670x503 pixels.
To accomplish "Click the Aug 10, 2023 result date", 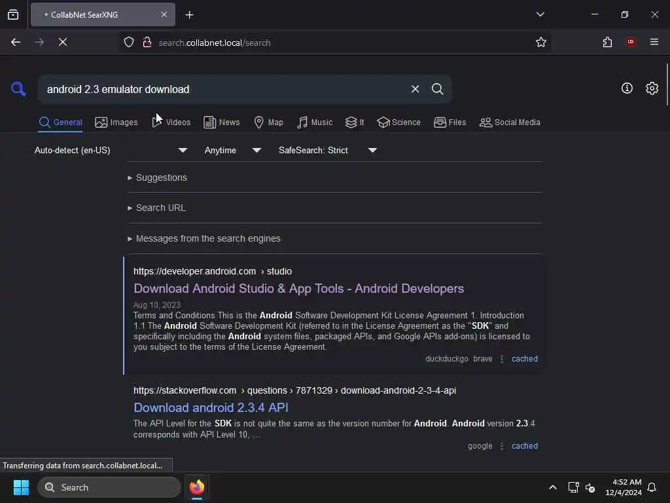I will pos(157,305).
